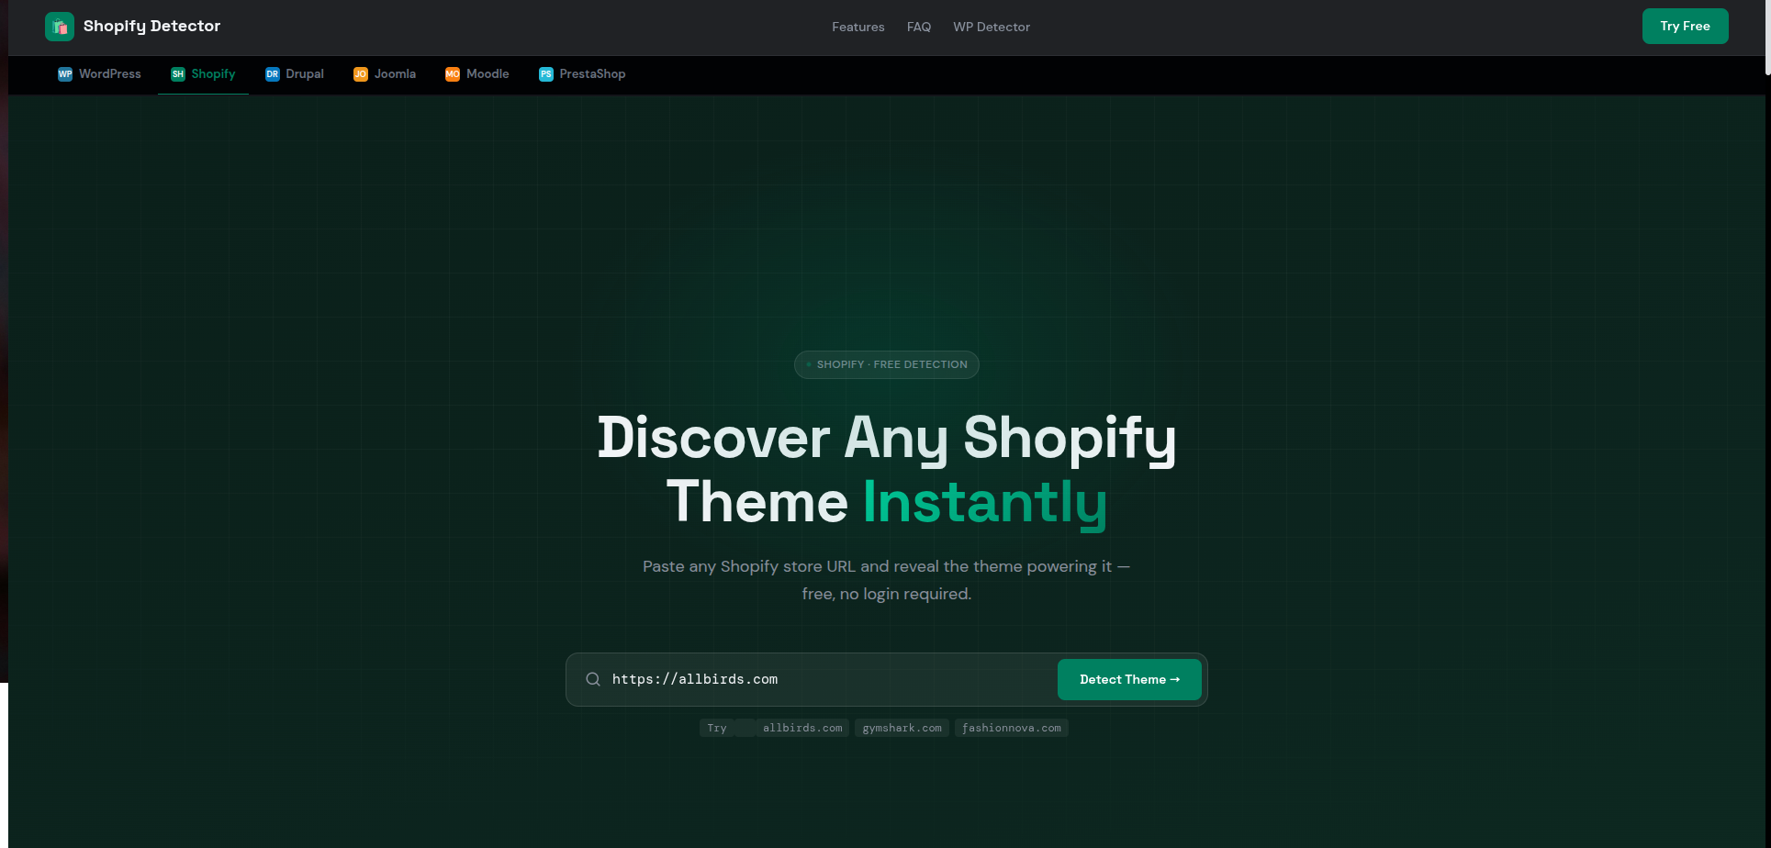Click the "Paste any Shopify store URL" description
Viewport: 1771px width, 848px height.
pyautogui.click(x=887, y=580)
